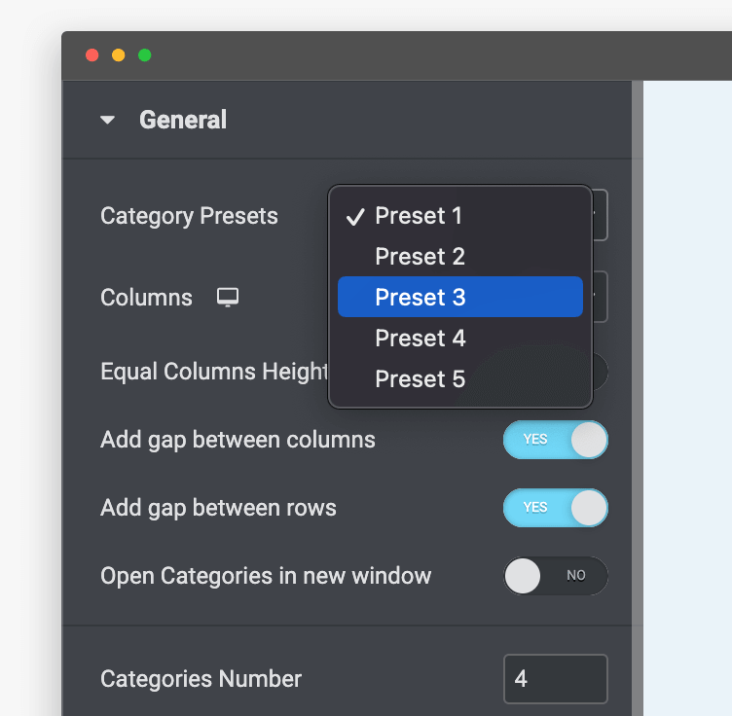Focus the Categories Number input field

pyautogui.click(x=555, y=679)
